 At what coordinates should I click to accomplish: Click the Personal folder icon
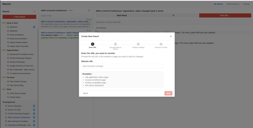tap(5, 77)
